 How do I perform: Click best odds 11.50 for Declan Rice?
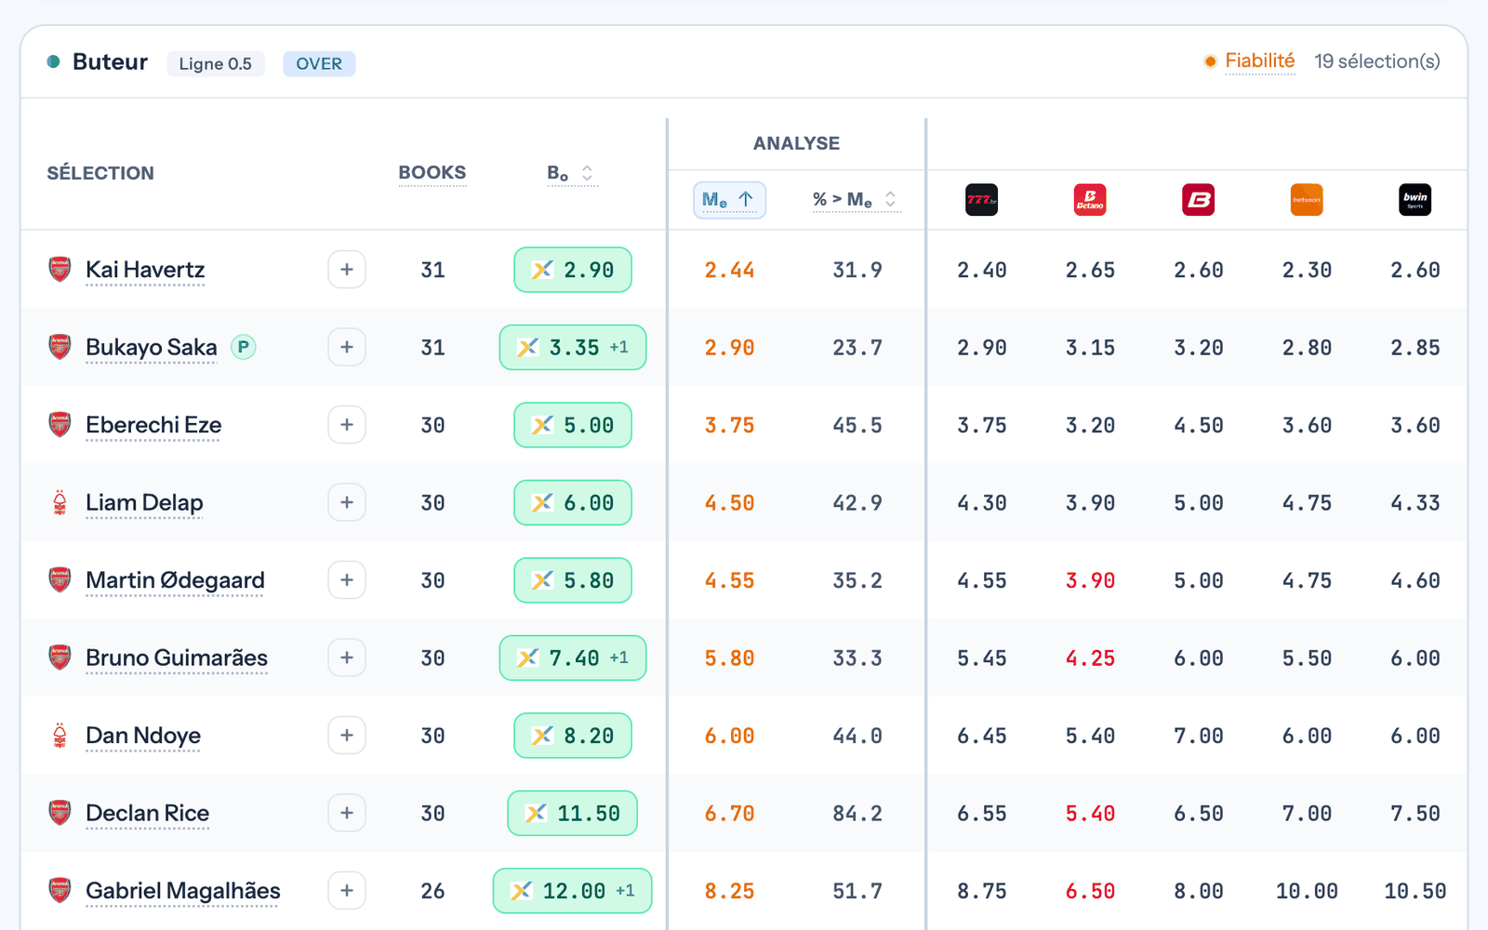[x=573, y=813]
